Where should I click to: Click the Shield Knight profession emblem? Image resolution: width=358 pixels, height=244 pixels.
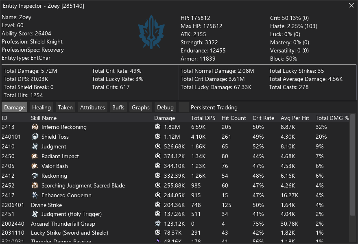pos(151,32)
